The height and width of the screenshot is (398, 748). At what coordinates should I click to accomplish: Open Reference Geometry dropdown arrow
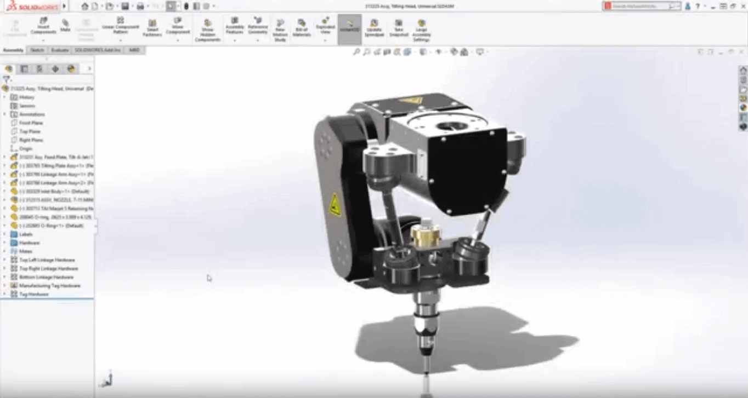click(x=257, y=41)
